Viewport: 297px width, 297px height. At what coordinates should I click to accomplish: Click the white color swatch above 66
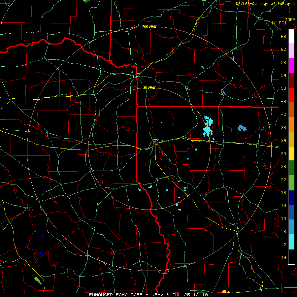pos(291,36)
